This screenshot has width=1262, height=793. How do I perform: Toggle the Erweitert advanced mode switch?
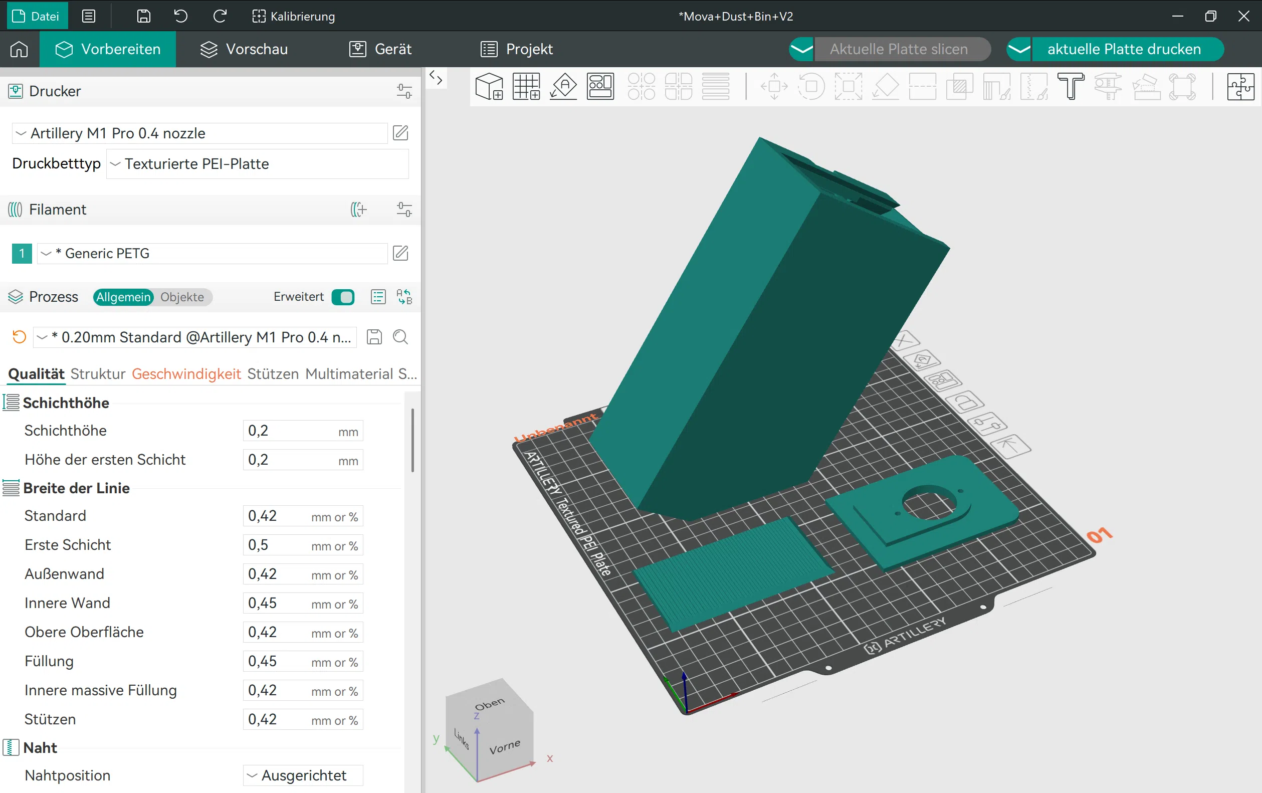[x=343, y=297]
